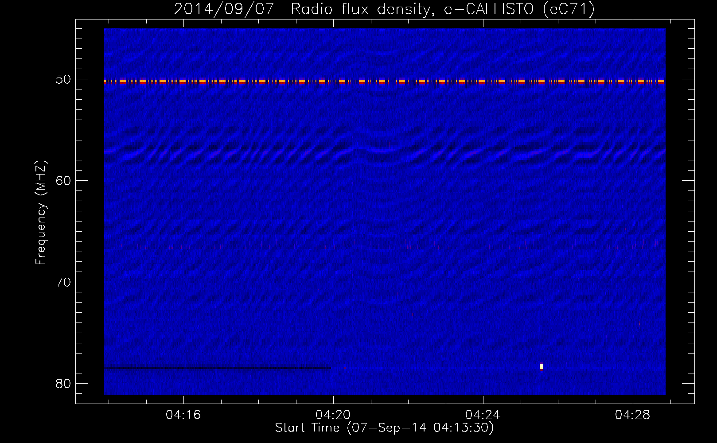717x443 pixels.
Task: Click the 70 MHz frequency tick label
Action: (63, 282)
